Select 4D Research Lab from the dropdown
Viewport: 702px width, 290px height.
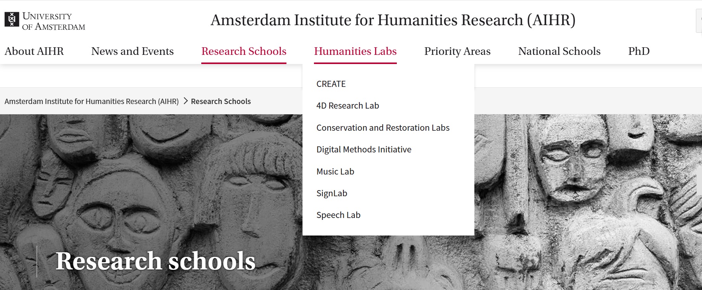click(348, 106)
